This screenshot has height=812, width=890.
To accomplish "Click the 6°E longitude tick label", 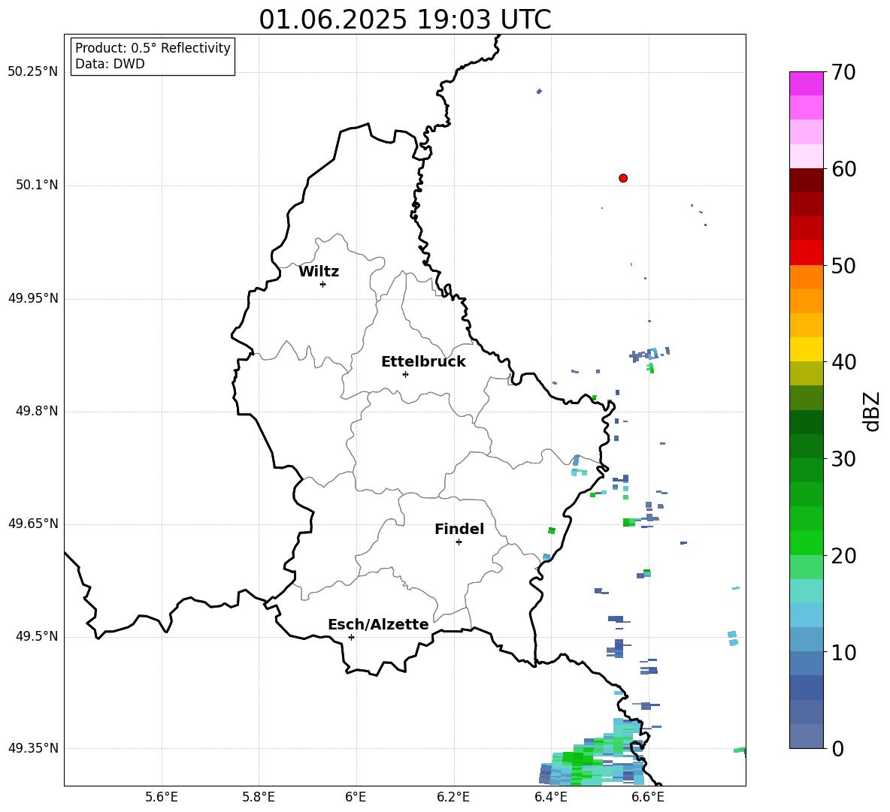I will tap(356, 797).
